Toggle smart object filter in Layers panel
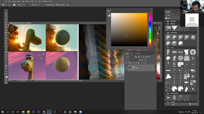The height and width of the screenshot is (114, 204). [x=146, y=57]
